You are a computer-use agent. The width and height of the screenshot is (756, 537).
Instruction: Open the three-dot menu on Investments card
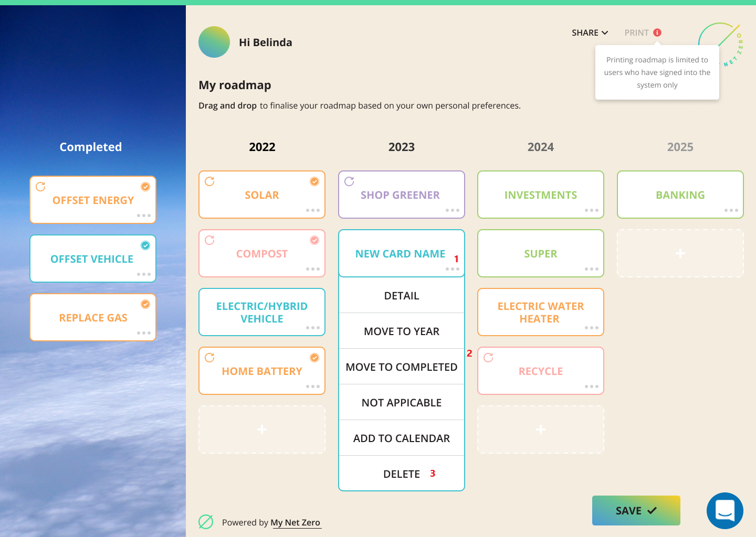pyautogui.click(x=591, y=210)
